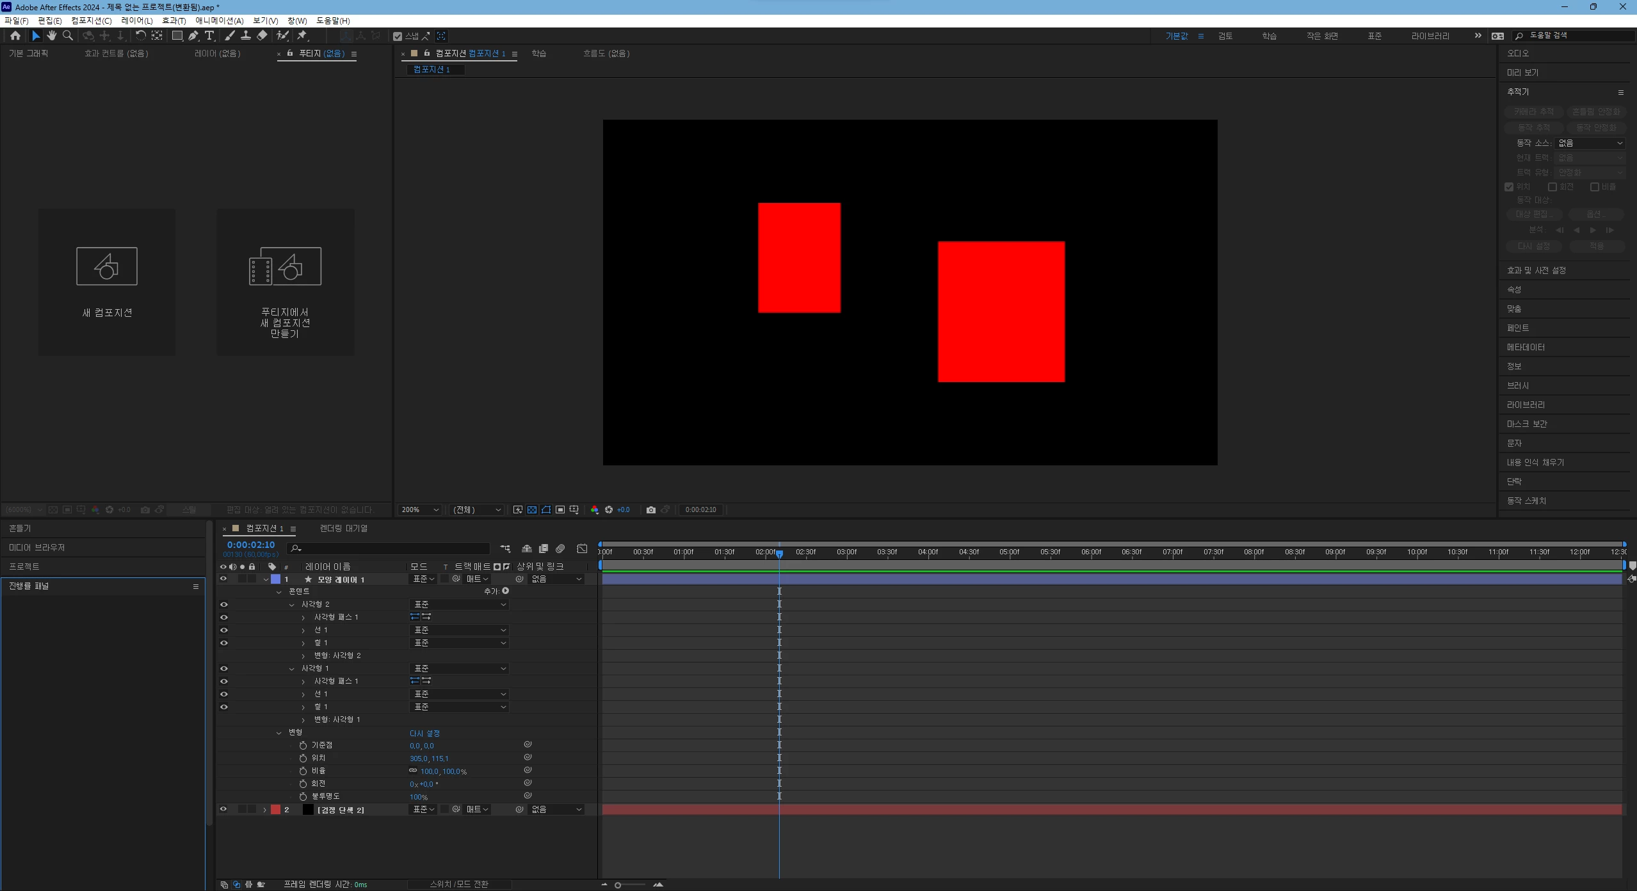Select the Hand tool
The image size is (1637, 891).
coord(52,36)
